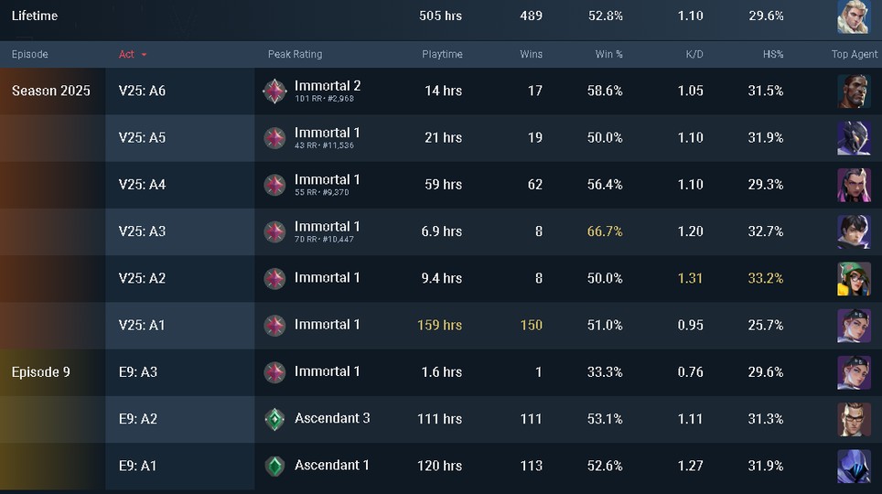Click the Win % column header

pos(608,55)
